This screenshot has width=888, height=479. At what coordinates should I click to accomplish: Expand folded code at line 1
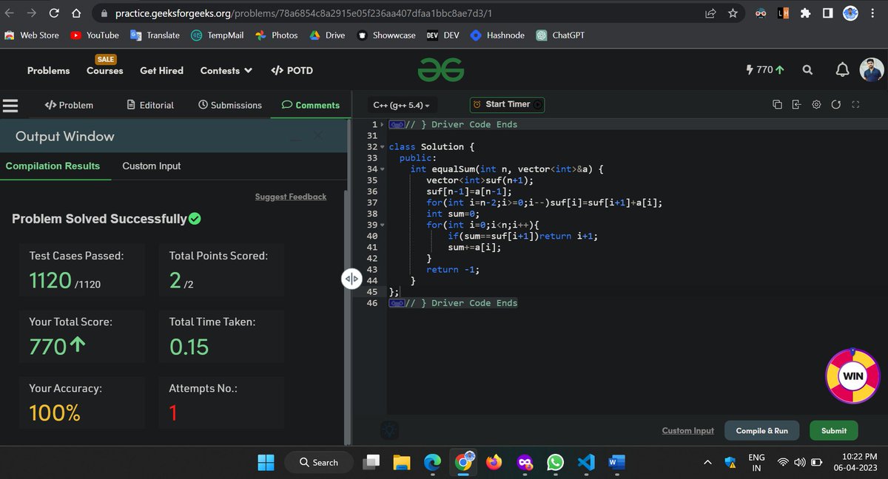click(383, 124)
